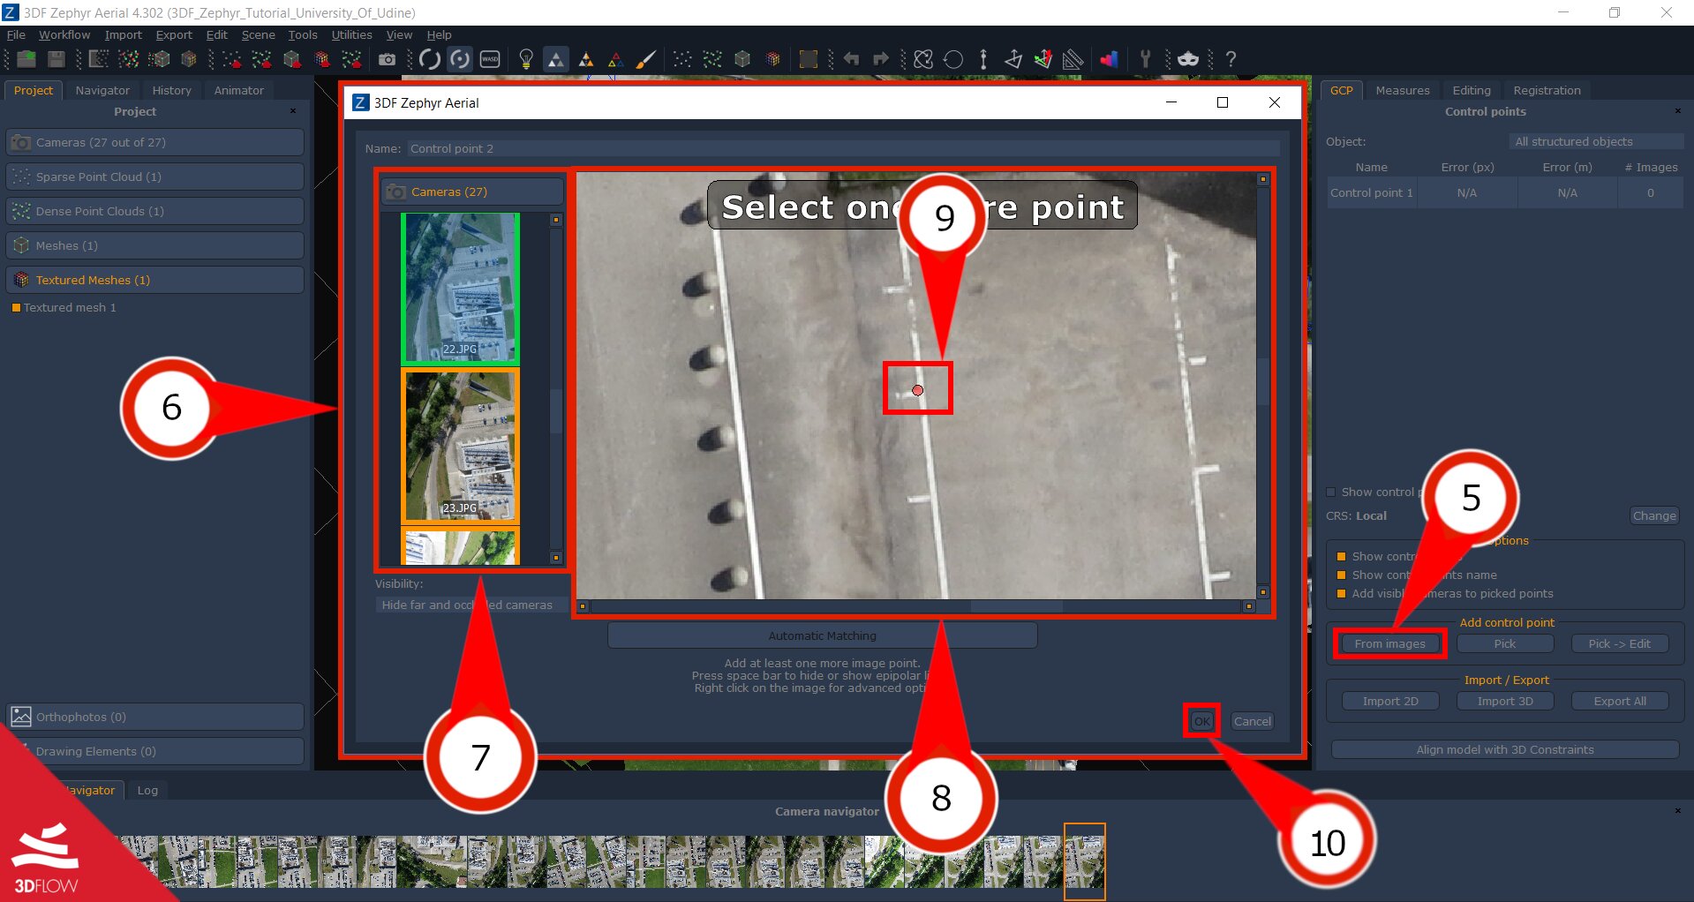The image size is (1694, 902).
Task: Open the Hide far and occluded cameras dropdown
Action: [x=471, y=605]
